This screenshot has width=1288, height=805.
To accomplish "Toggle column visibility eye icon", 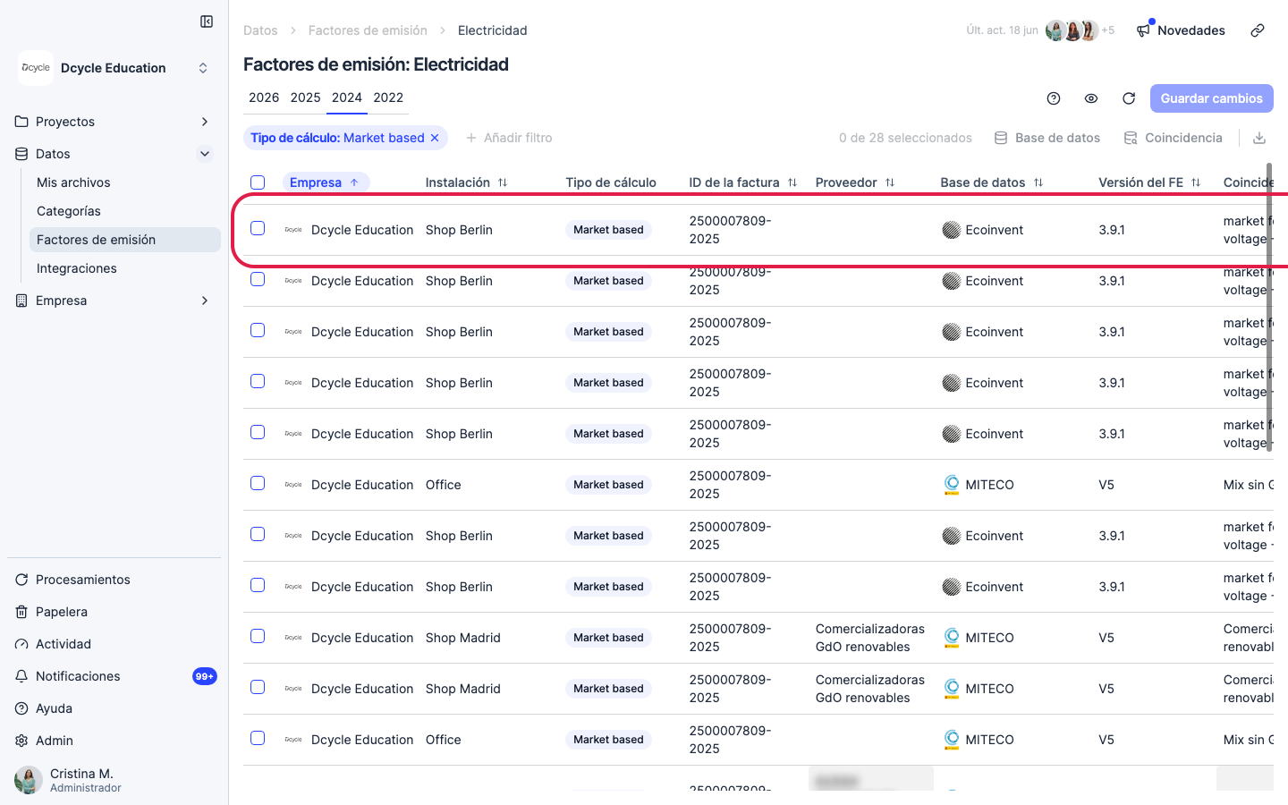I will 1091,98.
